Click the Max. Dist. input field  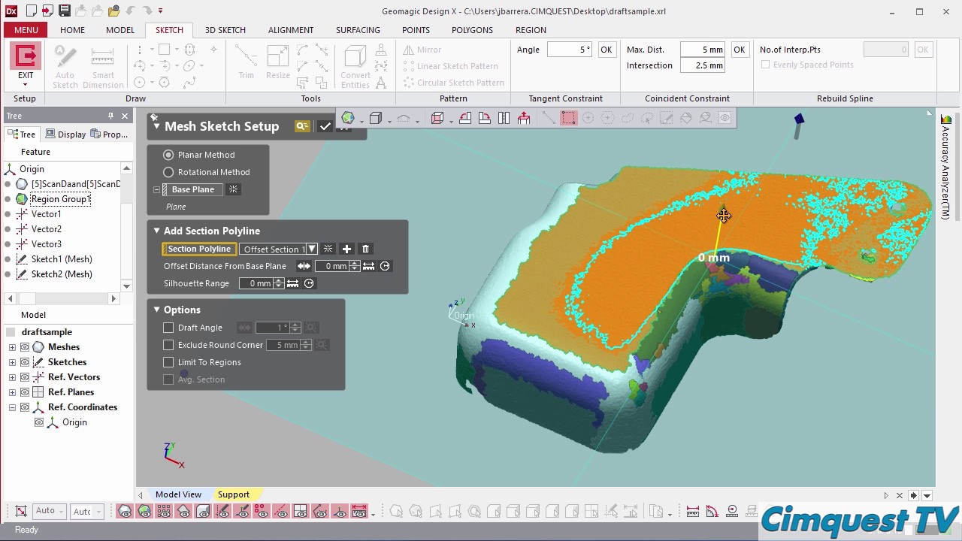click(702, 50)
